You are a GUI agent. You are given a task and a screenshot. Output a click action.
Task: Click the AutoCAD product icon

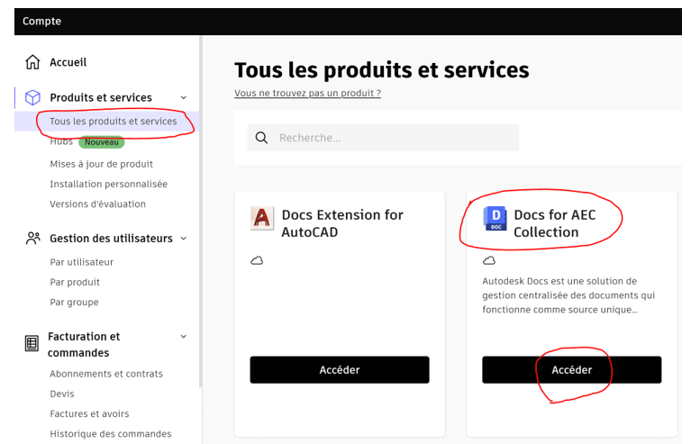262,219
